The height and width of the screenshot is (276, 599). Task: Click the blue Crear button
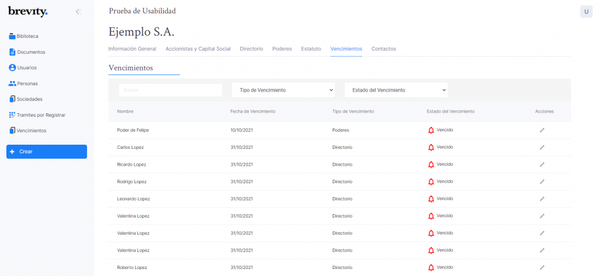(x=47, y=151)
